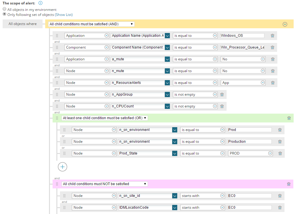Open the n_mute value No dropdown
This screenshot has width=296, height=214.
click(243, 71)
